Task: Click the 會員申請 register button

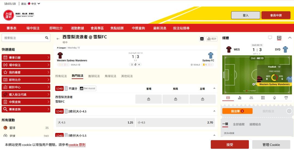Action: 276,15
